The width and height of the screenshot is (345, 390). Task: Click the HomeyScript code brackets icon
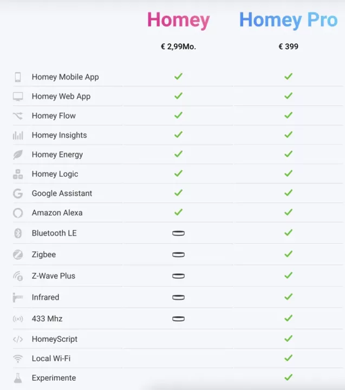18,339
